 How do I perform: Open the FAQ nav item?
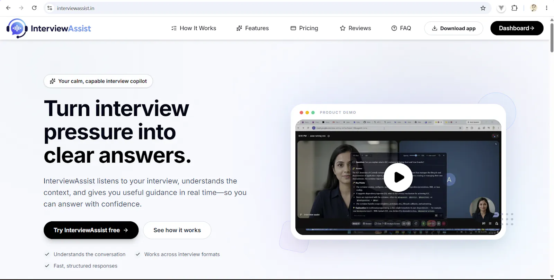401,28
